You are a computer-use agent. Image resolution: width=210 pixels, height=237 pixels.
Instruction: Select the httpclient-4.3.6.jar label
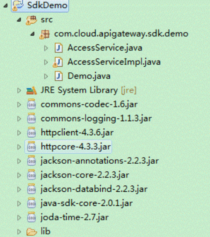pos(77,133)
